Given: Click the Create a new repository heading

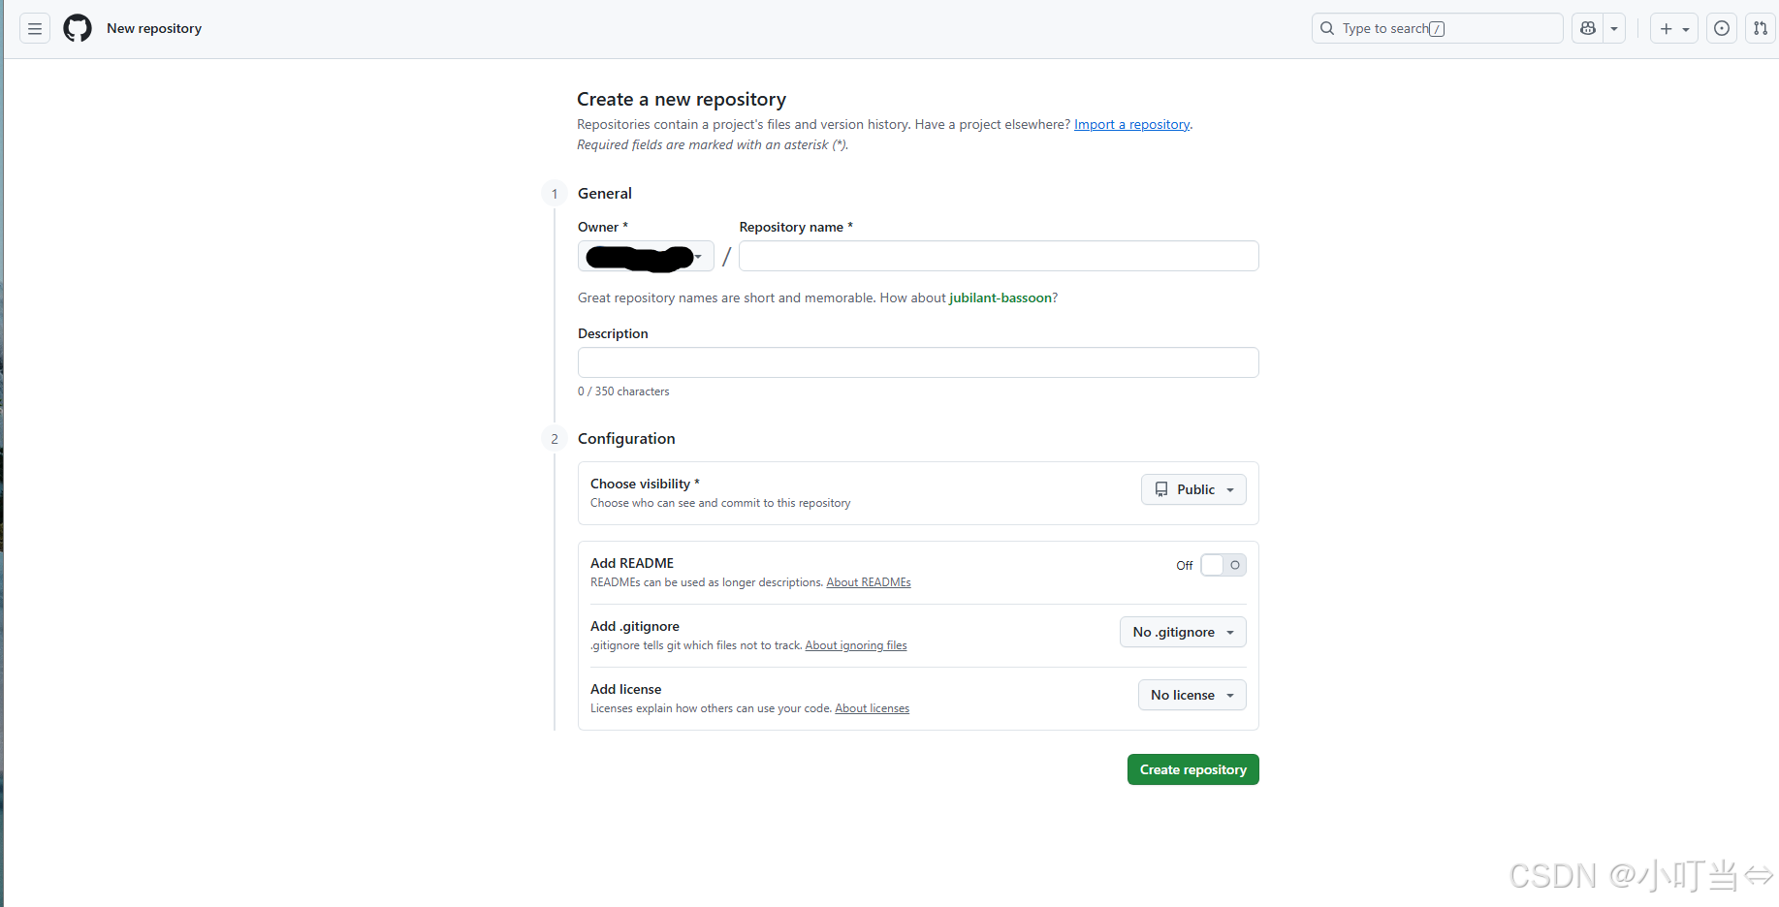Looking at the screenshot, I should [682, 99].
